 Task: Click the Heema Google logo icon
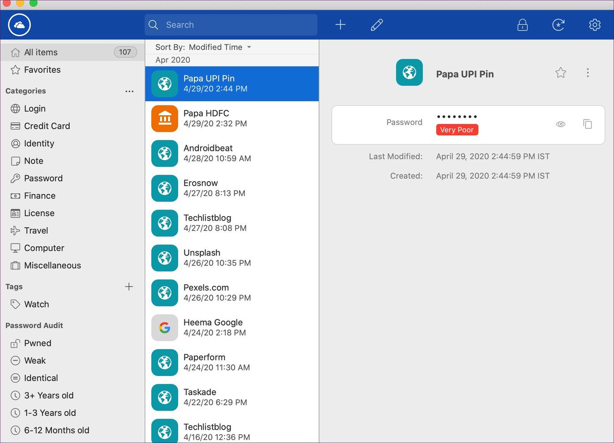(165, 328)
